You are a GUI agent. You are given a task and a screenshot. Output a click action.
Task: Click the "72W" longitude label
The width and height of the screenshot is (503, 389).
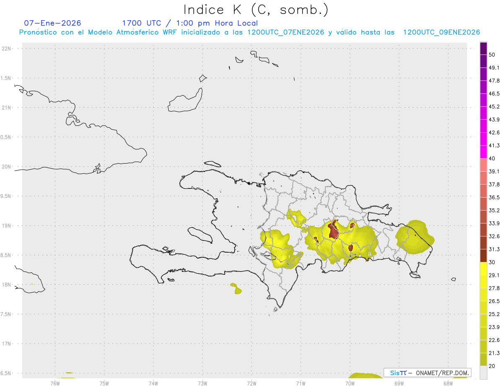[x=251, y=383]
